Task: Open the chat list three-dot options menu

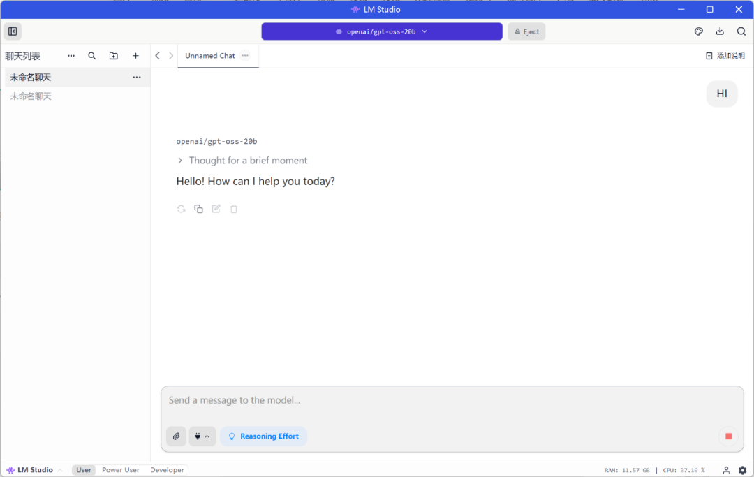Action: click(x=71, y=56)
